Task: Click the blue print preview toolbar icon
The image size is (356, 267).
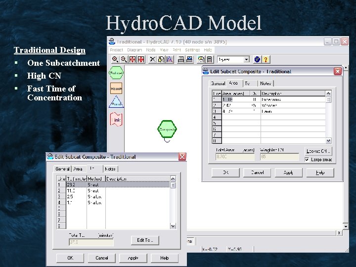Action: 189,59
